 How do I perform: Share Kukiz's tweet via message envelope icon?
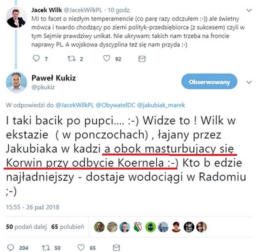(x=116, y=248)
